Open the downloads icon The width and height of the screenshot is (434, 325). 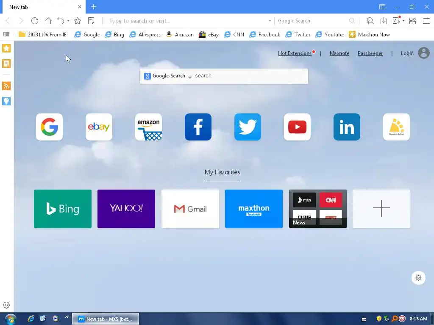pos(384,21)
